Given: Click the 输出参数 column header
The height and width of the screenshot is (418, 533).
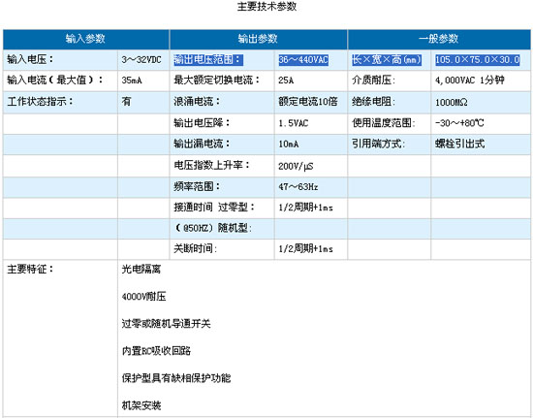Looking at the screenshot, I should coord(259,39).
